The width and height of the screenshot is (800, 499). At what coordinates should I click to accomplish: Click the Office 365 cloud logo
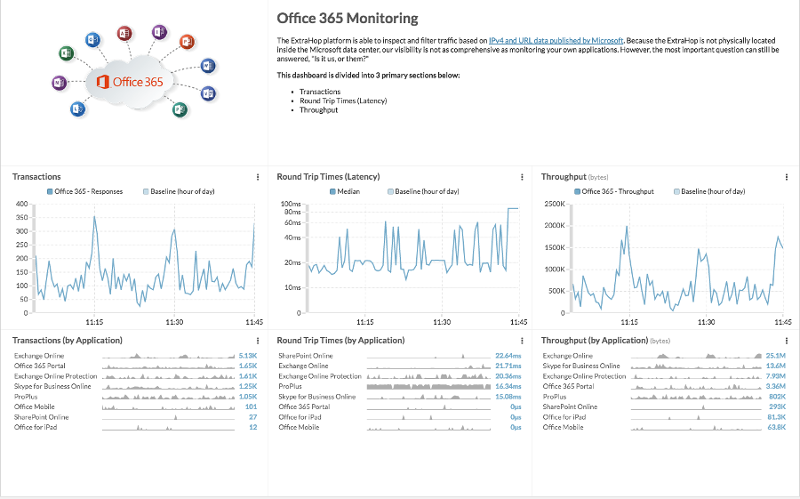tap(130, 82)
